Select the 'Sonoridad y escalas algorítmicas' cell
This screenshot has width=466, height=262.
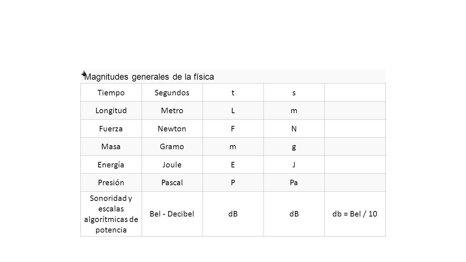click(x=111, y=214)
